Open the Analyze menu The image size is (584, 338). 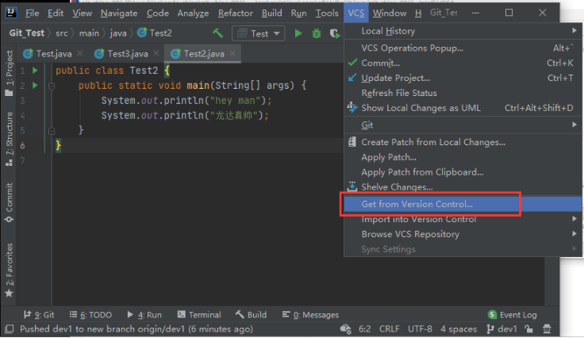pyautogui.click(x=193, y=13)
